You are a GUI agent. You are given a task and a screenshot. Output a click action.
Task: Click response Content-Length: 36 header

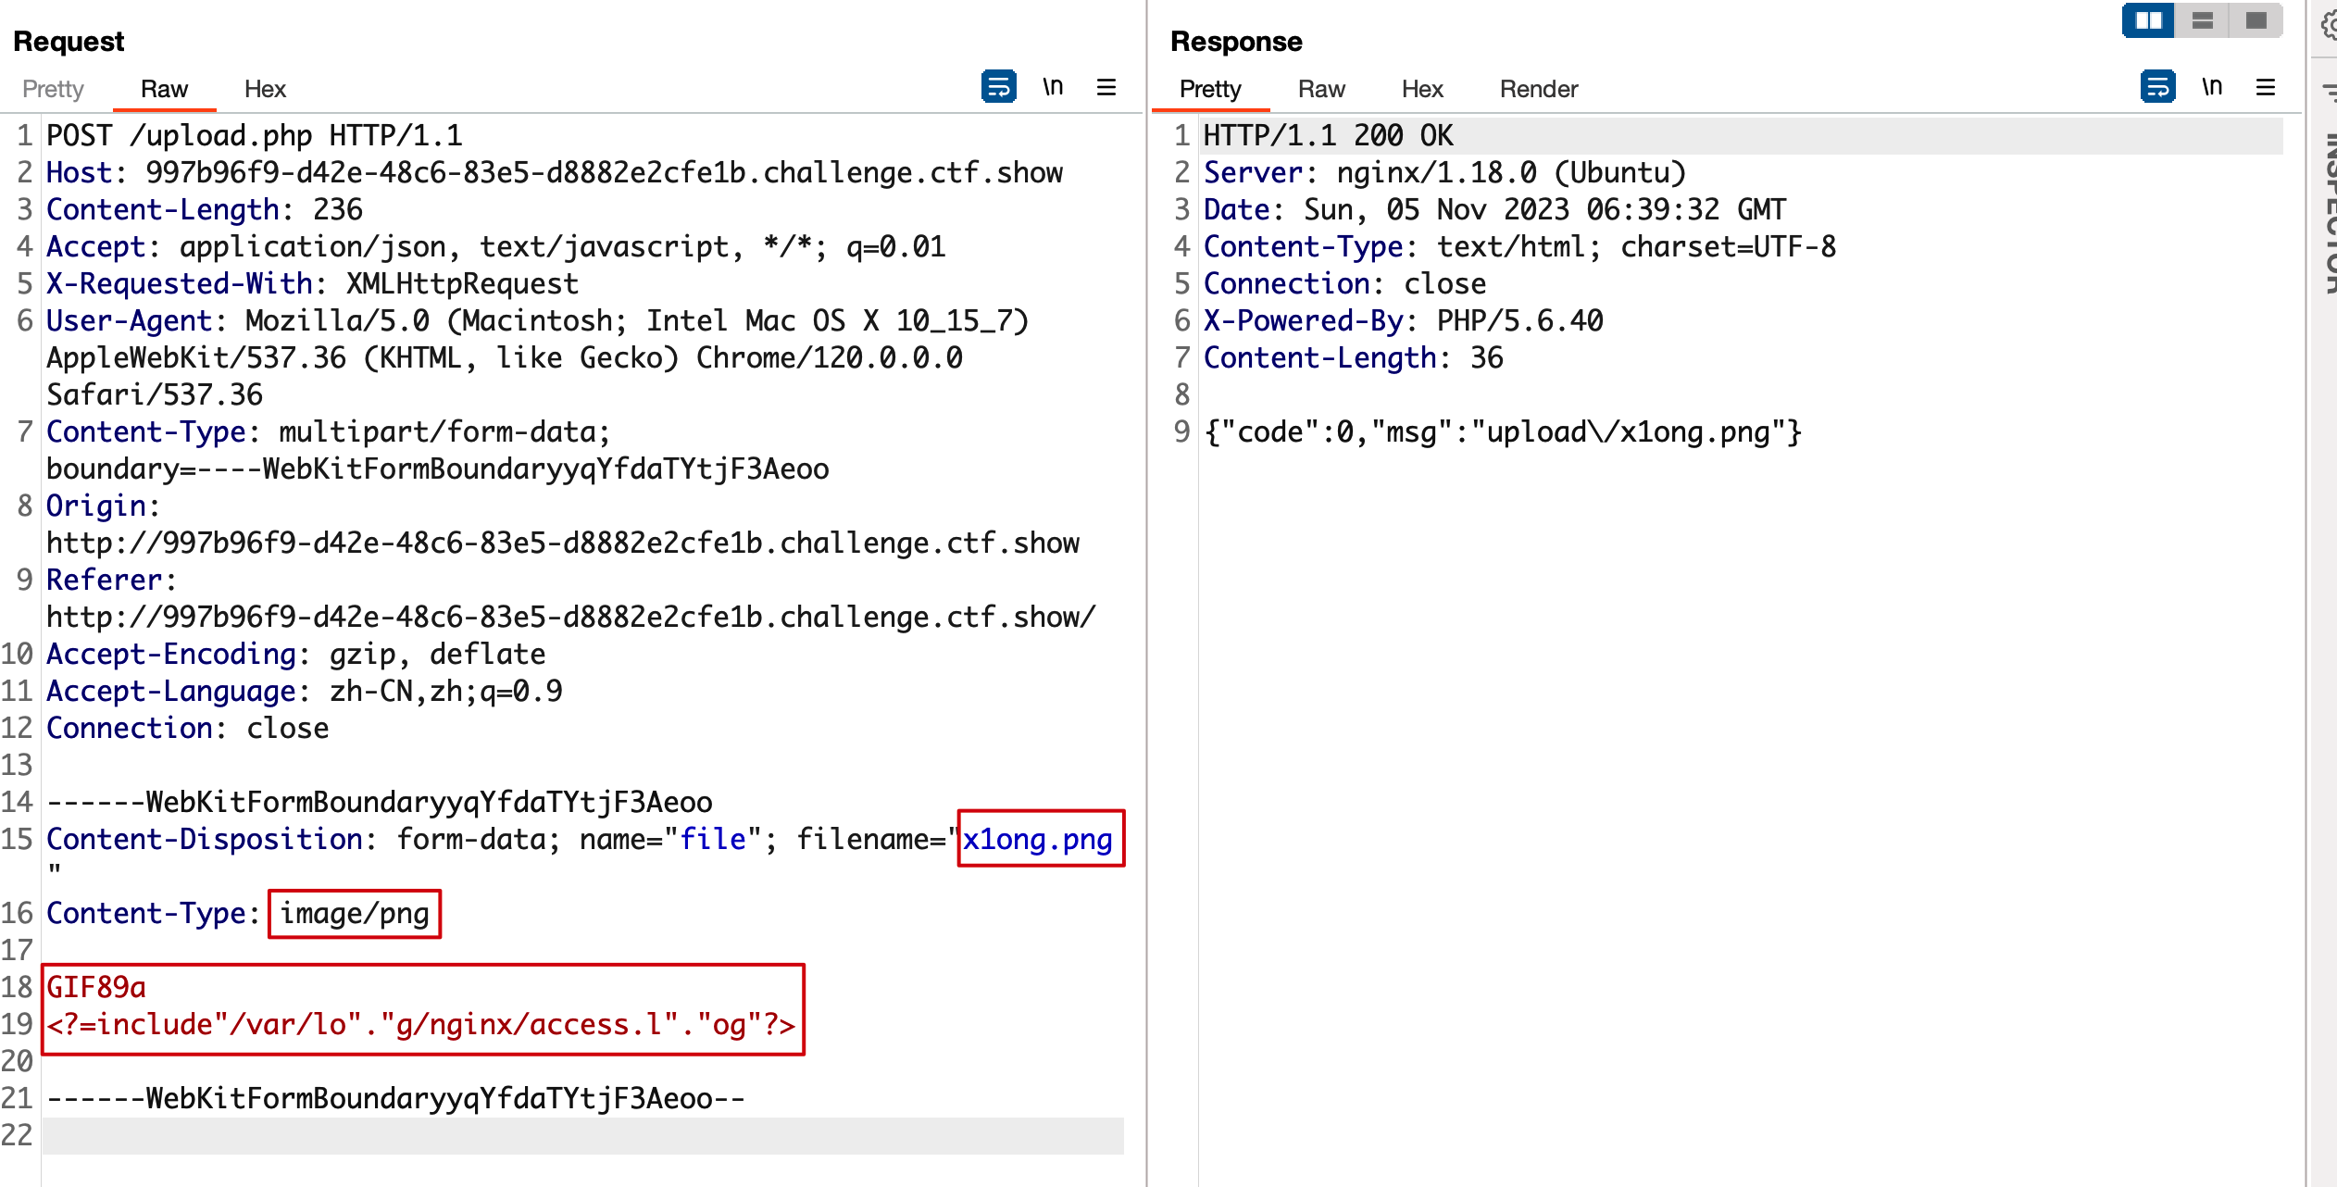pos(1353,358)
